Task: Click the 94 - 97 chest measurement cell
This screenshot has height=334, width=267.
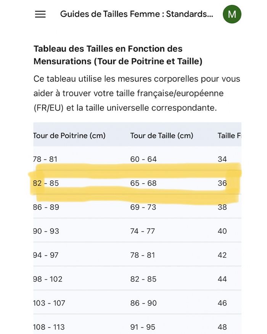Action: (46, 255)
